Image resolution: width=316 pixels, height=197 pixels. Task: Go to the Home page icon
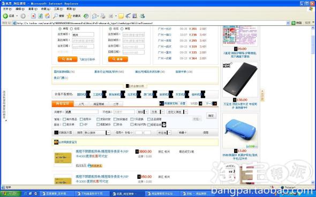(x=48, y=16)
